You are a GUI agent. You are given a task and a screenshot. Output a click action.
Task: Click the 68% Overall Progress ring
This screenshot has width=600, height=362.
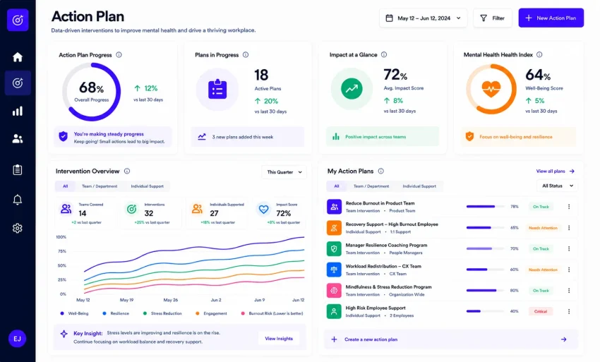[92, 92]
